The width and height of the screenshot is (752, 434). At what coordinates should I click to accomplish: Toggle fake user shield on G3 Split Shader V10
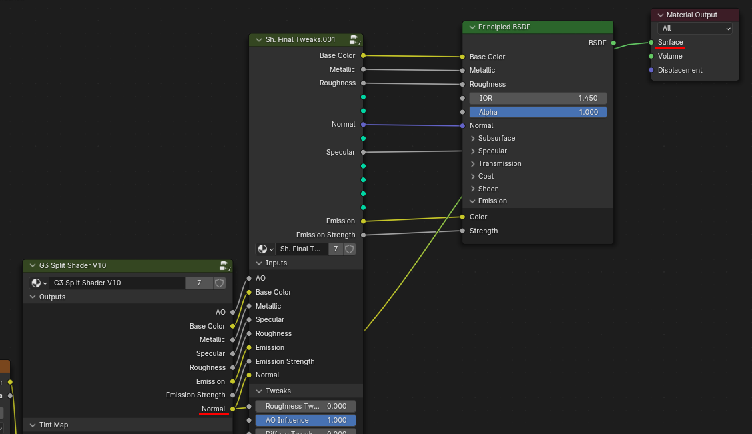[220, 283]
